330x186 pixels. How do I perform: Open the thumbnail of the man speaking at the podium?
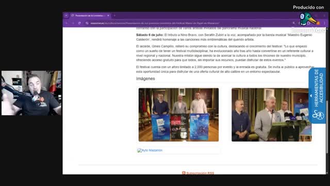click(x=272, y=115)
